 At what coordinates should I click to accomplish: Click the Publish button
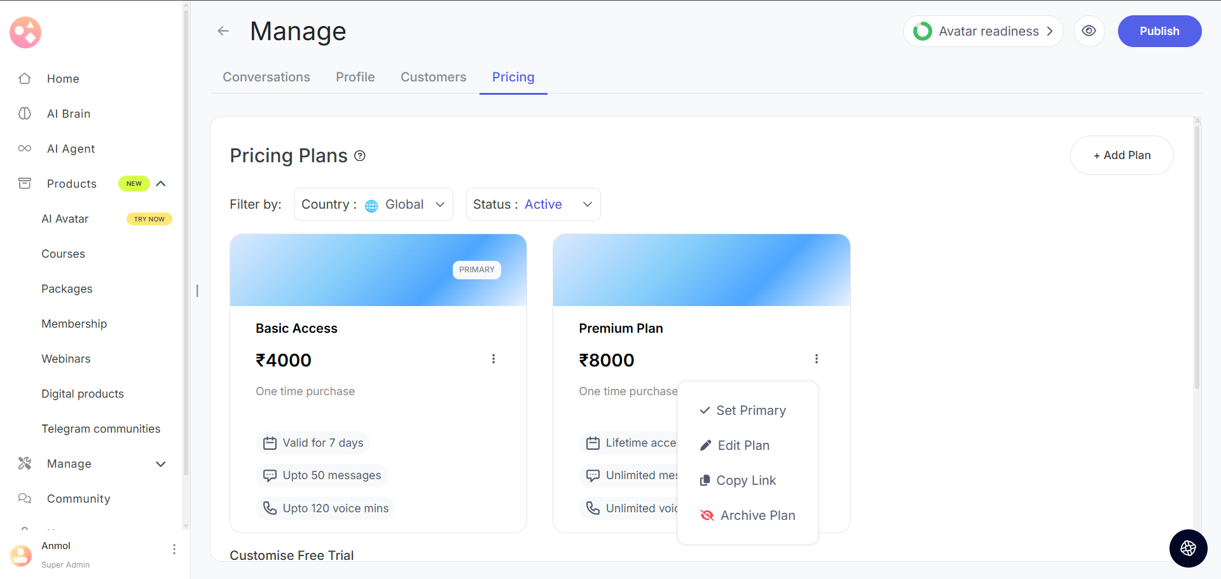tap(1159, 31)
